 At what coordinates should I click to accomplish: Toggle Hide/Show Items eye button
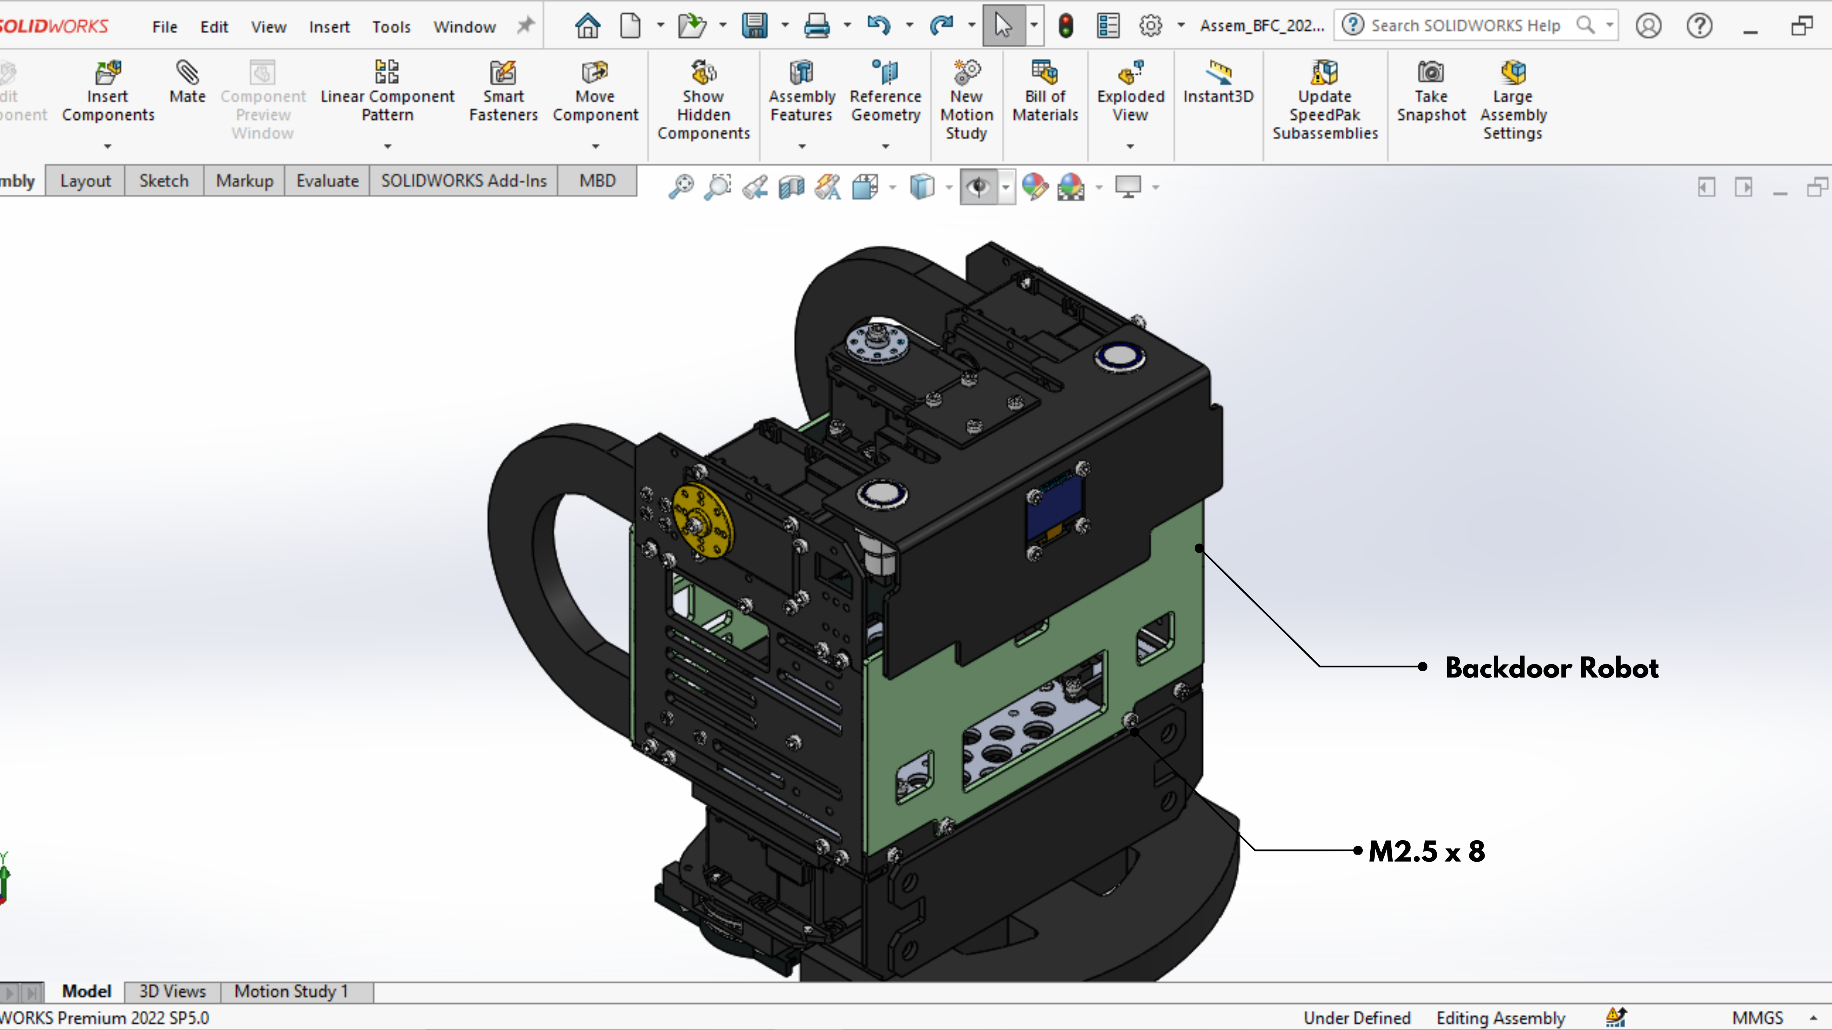click(979, 187)
